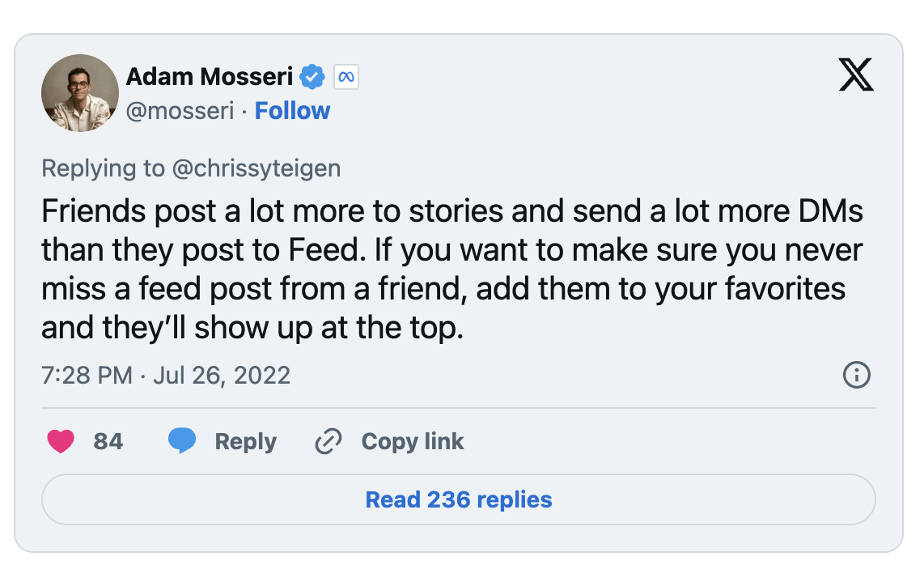Click the @mosseri handle
924x565 pixels.
[180, 111]
